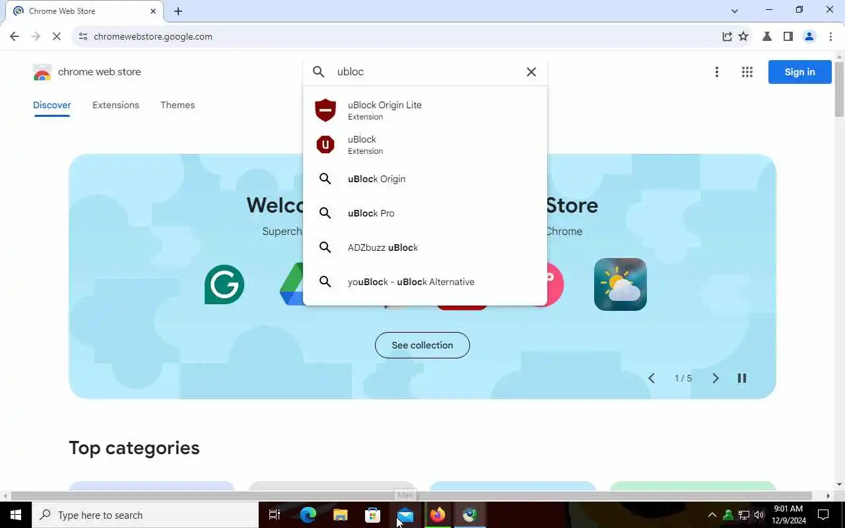Open the weather app icon in banner

click(621, 284)
